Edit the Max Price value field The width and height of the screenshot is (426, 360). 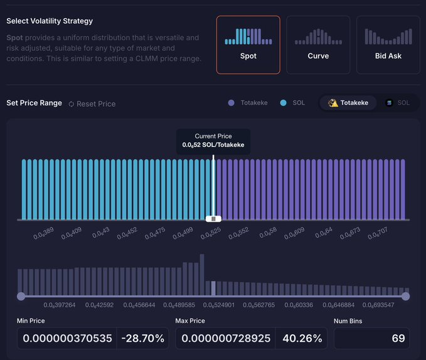(225, 338)
